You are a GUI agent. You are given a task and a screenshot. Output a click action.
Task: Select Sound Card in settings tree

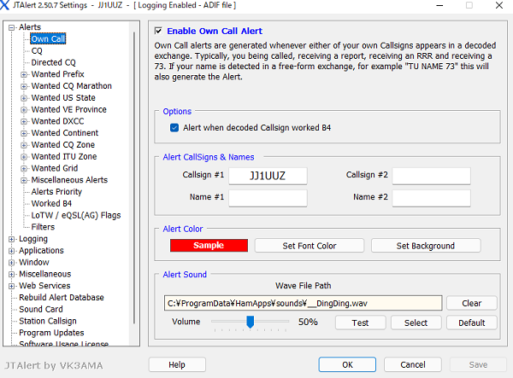click(x=41, y=309)
